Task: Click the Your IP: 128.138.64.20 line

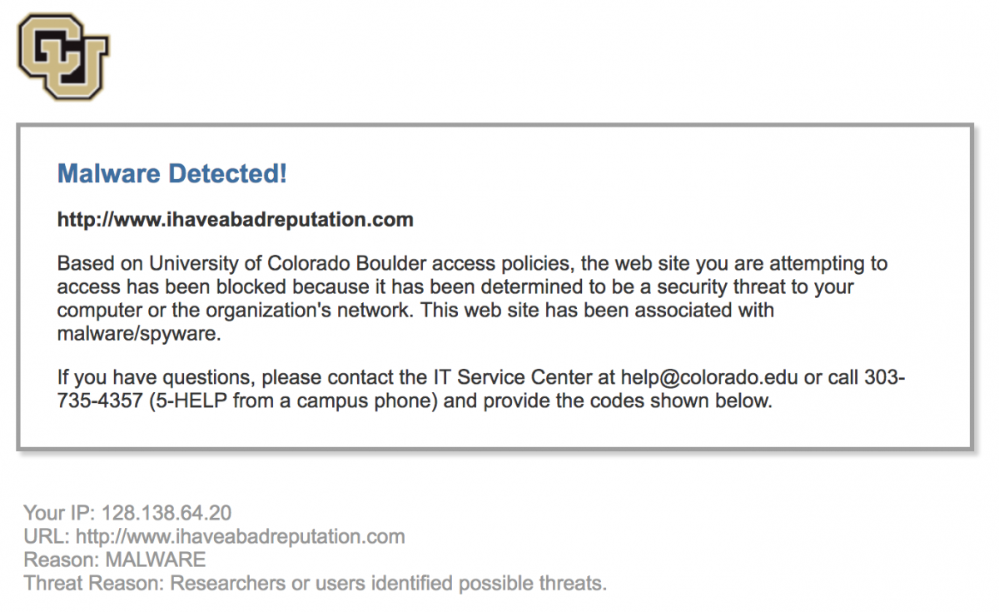Action: 127,511
